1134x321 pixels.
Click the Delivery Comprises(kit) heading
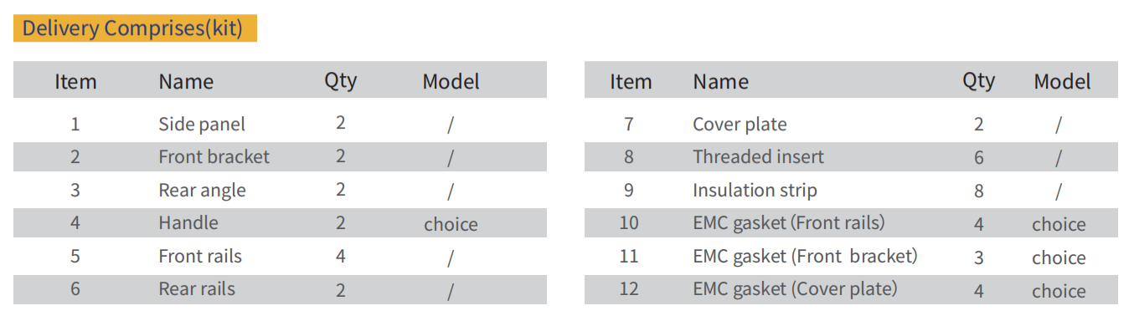[132, 28]
